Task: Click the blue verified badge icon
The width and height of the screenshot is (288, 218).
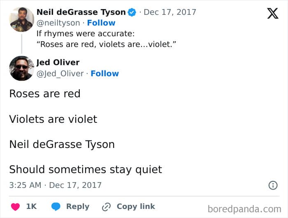Action: (132, 12)
